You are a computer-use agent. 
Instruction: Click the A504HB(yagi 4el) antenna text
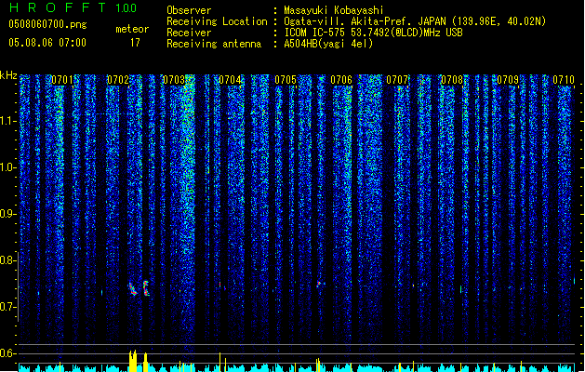(x=328, y=44)
